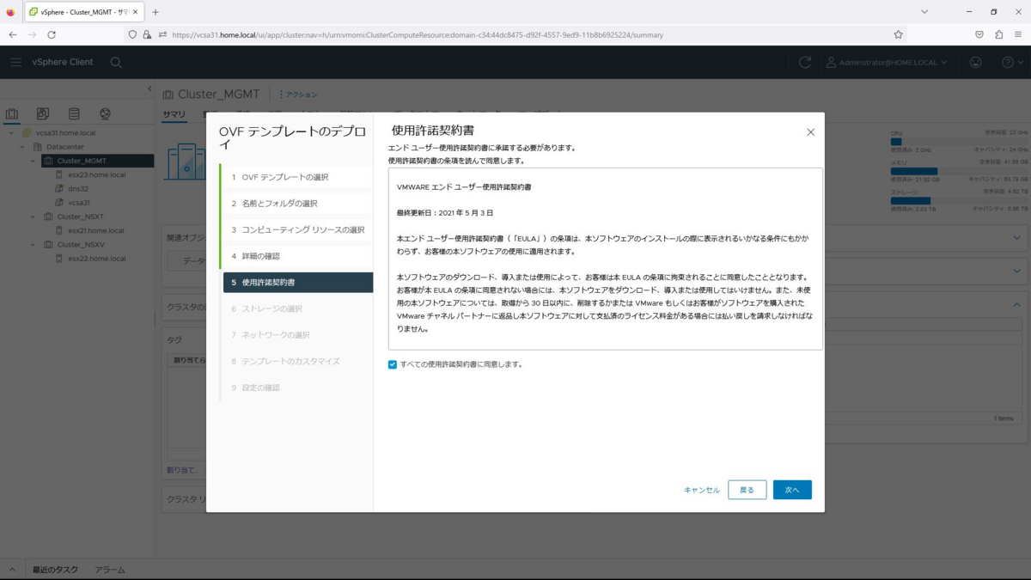
Task: Collapse the Datacenter tree node
Action: (x=22, y=147)
